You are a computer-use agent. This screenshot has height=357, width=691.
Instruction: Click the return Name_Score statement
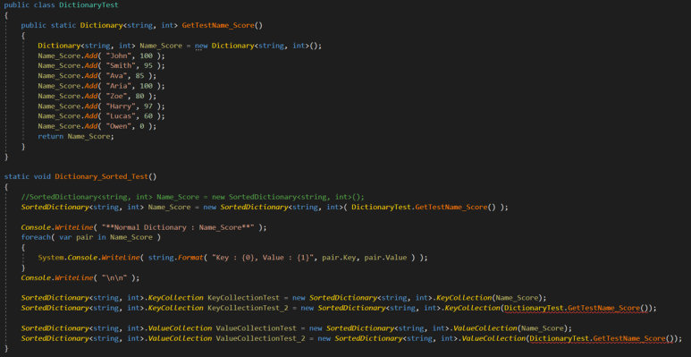(x=76, y=136)
